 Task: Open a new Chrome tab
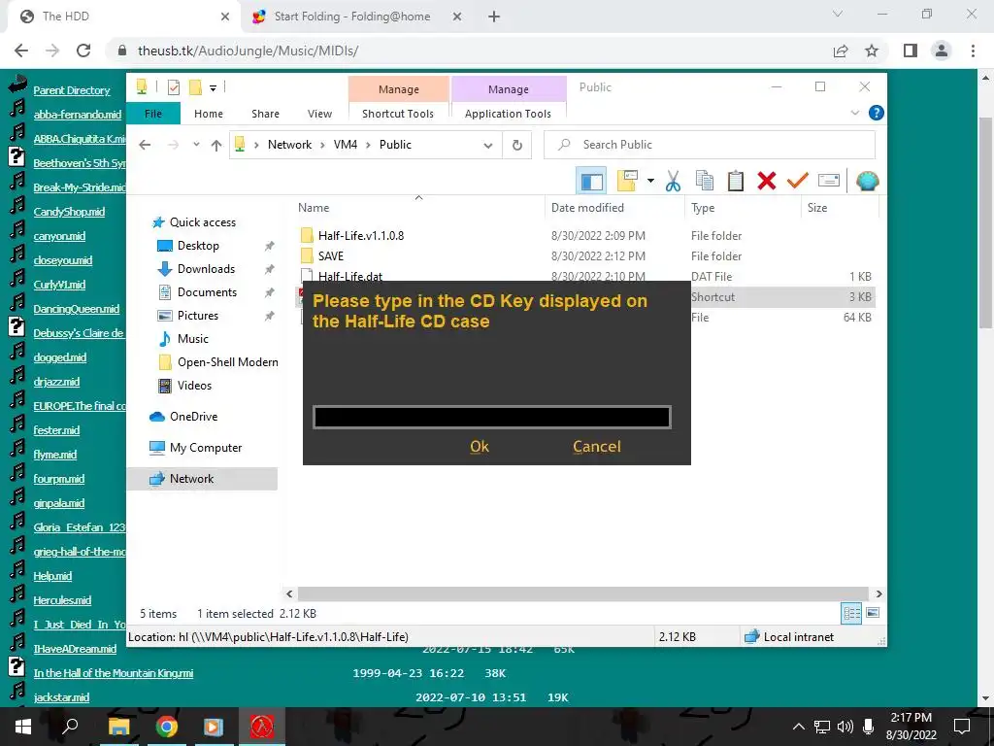(494, 17)
